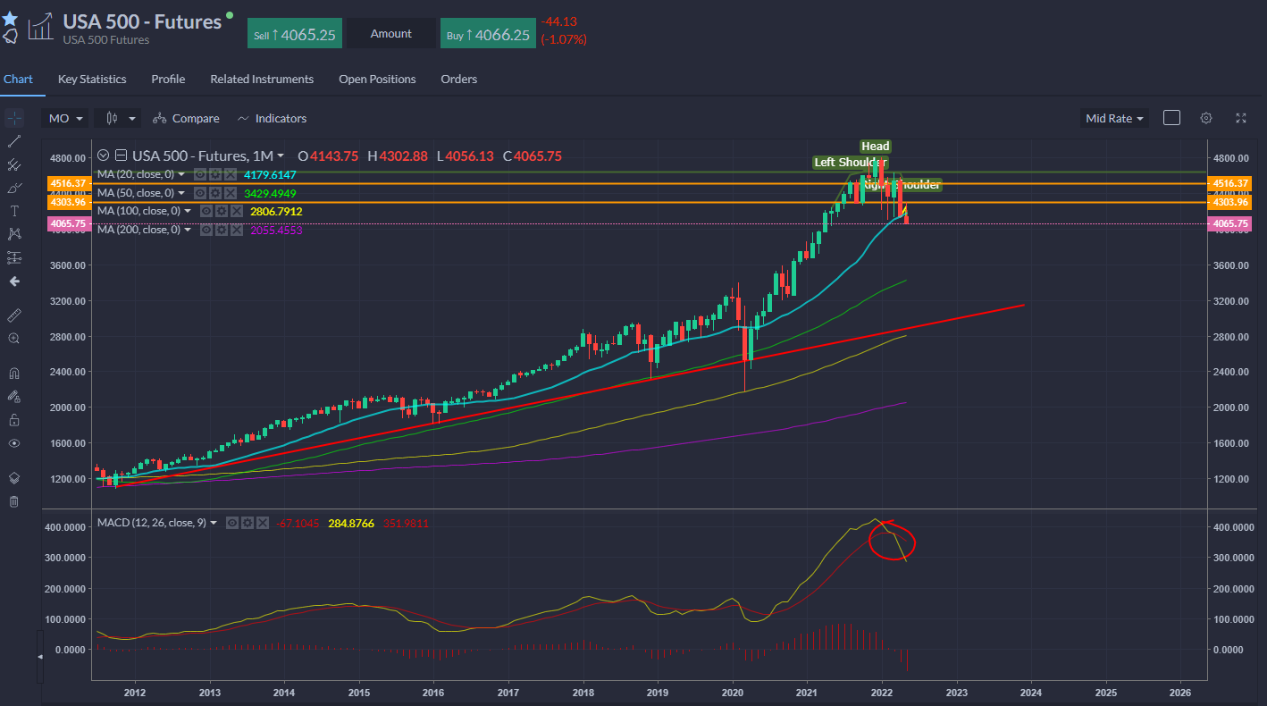
Task: Select the crosshair cursor tool
Action: coord(13,118)
